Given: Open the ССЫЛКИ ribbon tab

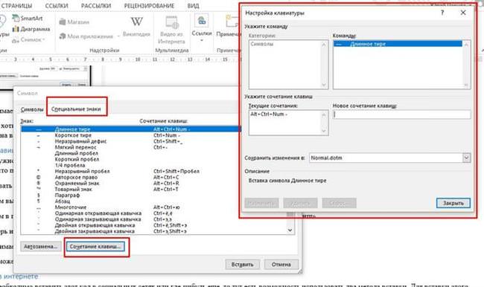Looking at the screenshot, I should click(57, 6).
